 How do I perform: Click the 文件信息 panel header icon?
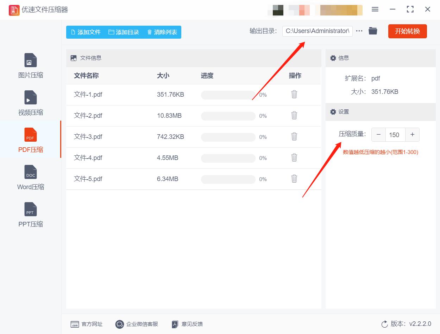click(x=73, y=58)
